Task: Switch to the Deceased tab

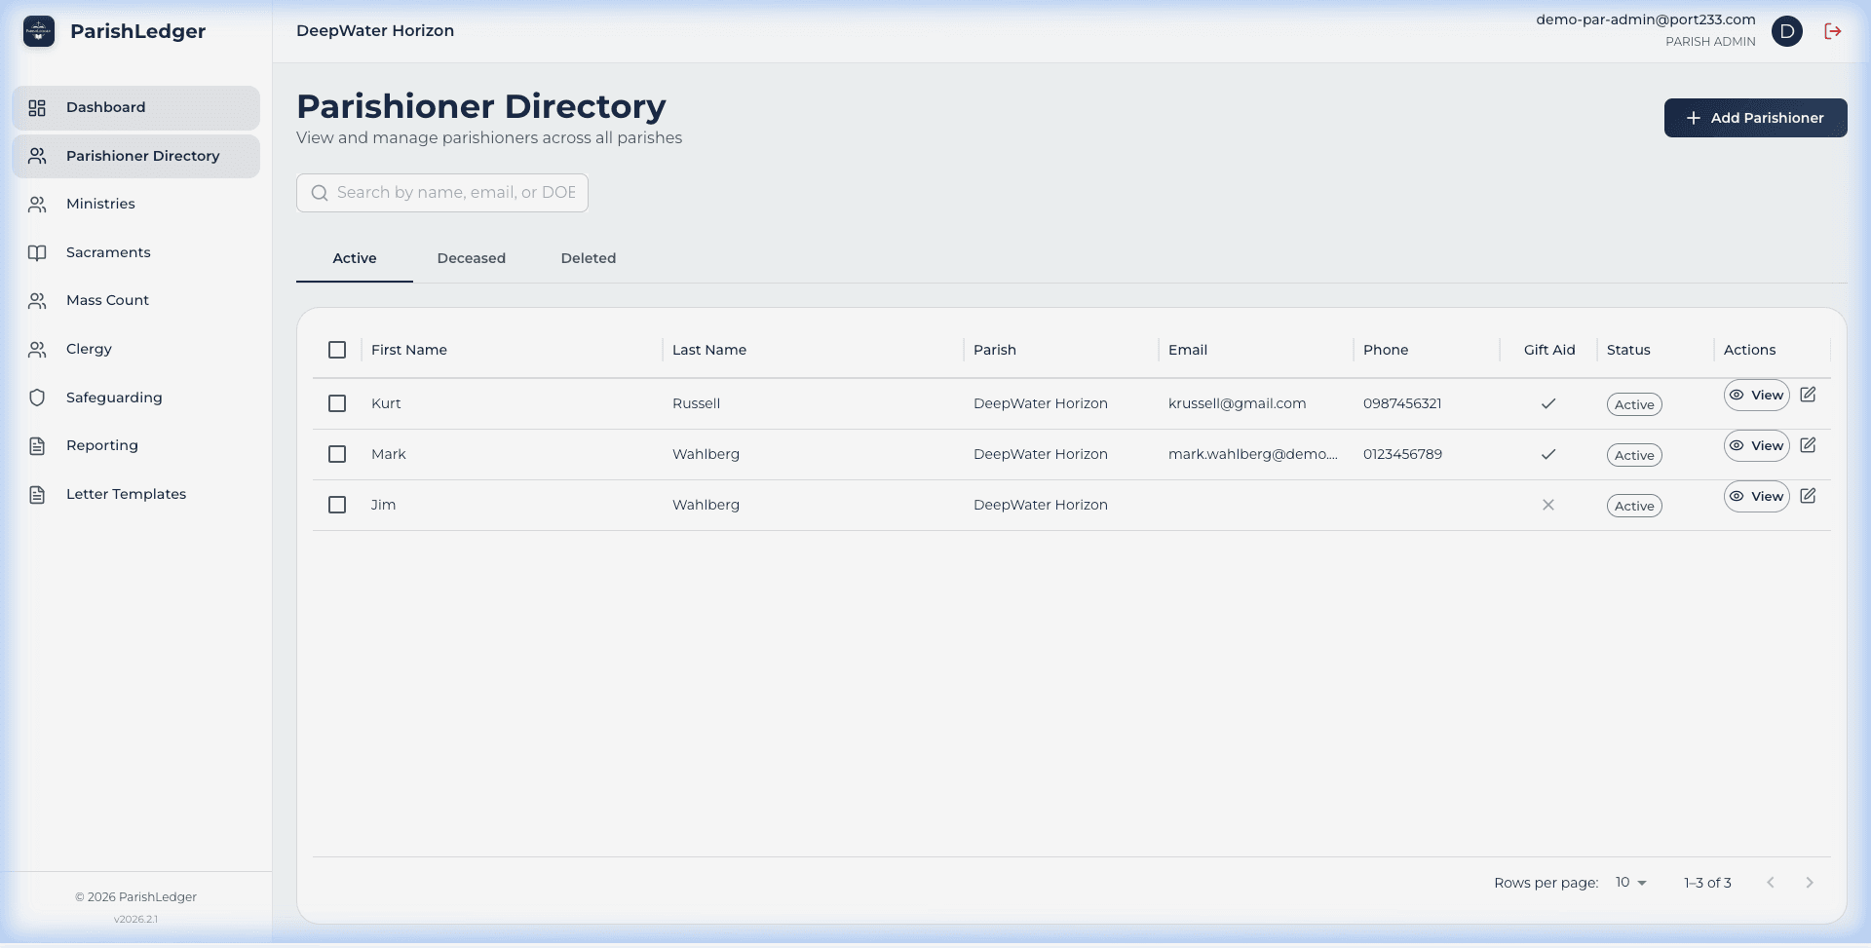Action: [471, 258]
